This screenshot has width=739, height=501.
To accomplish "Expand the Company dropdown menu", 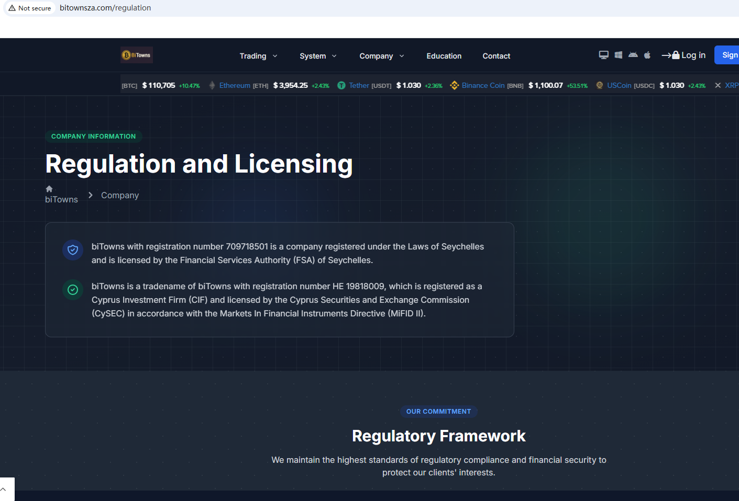I will pyautogui.click(x=381, y=56).
